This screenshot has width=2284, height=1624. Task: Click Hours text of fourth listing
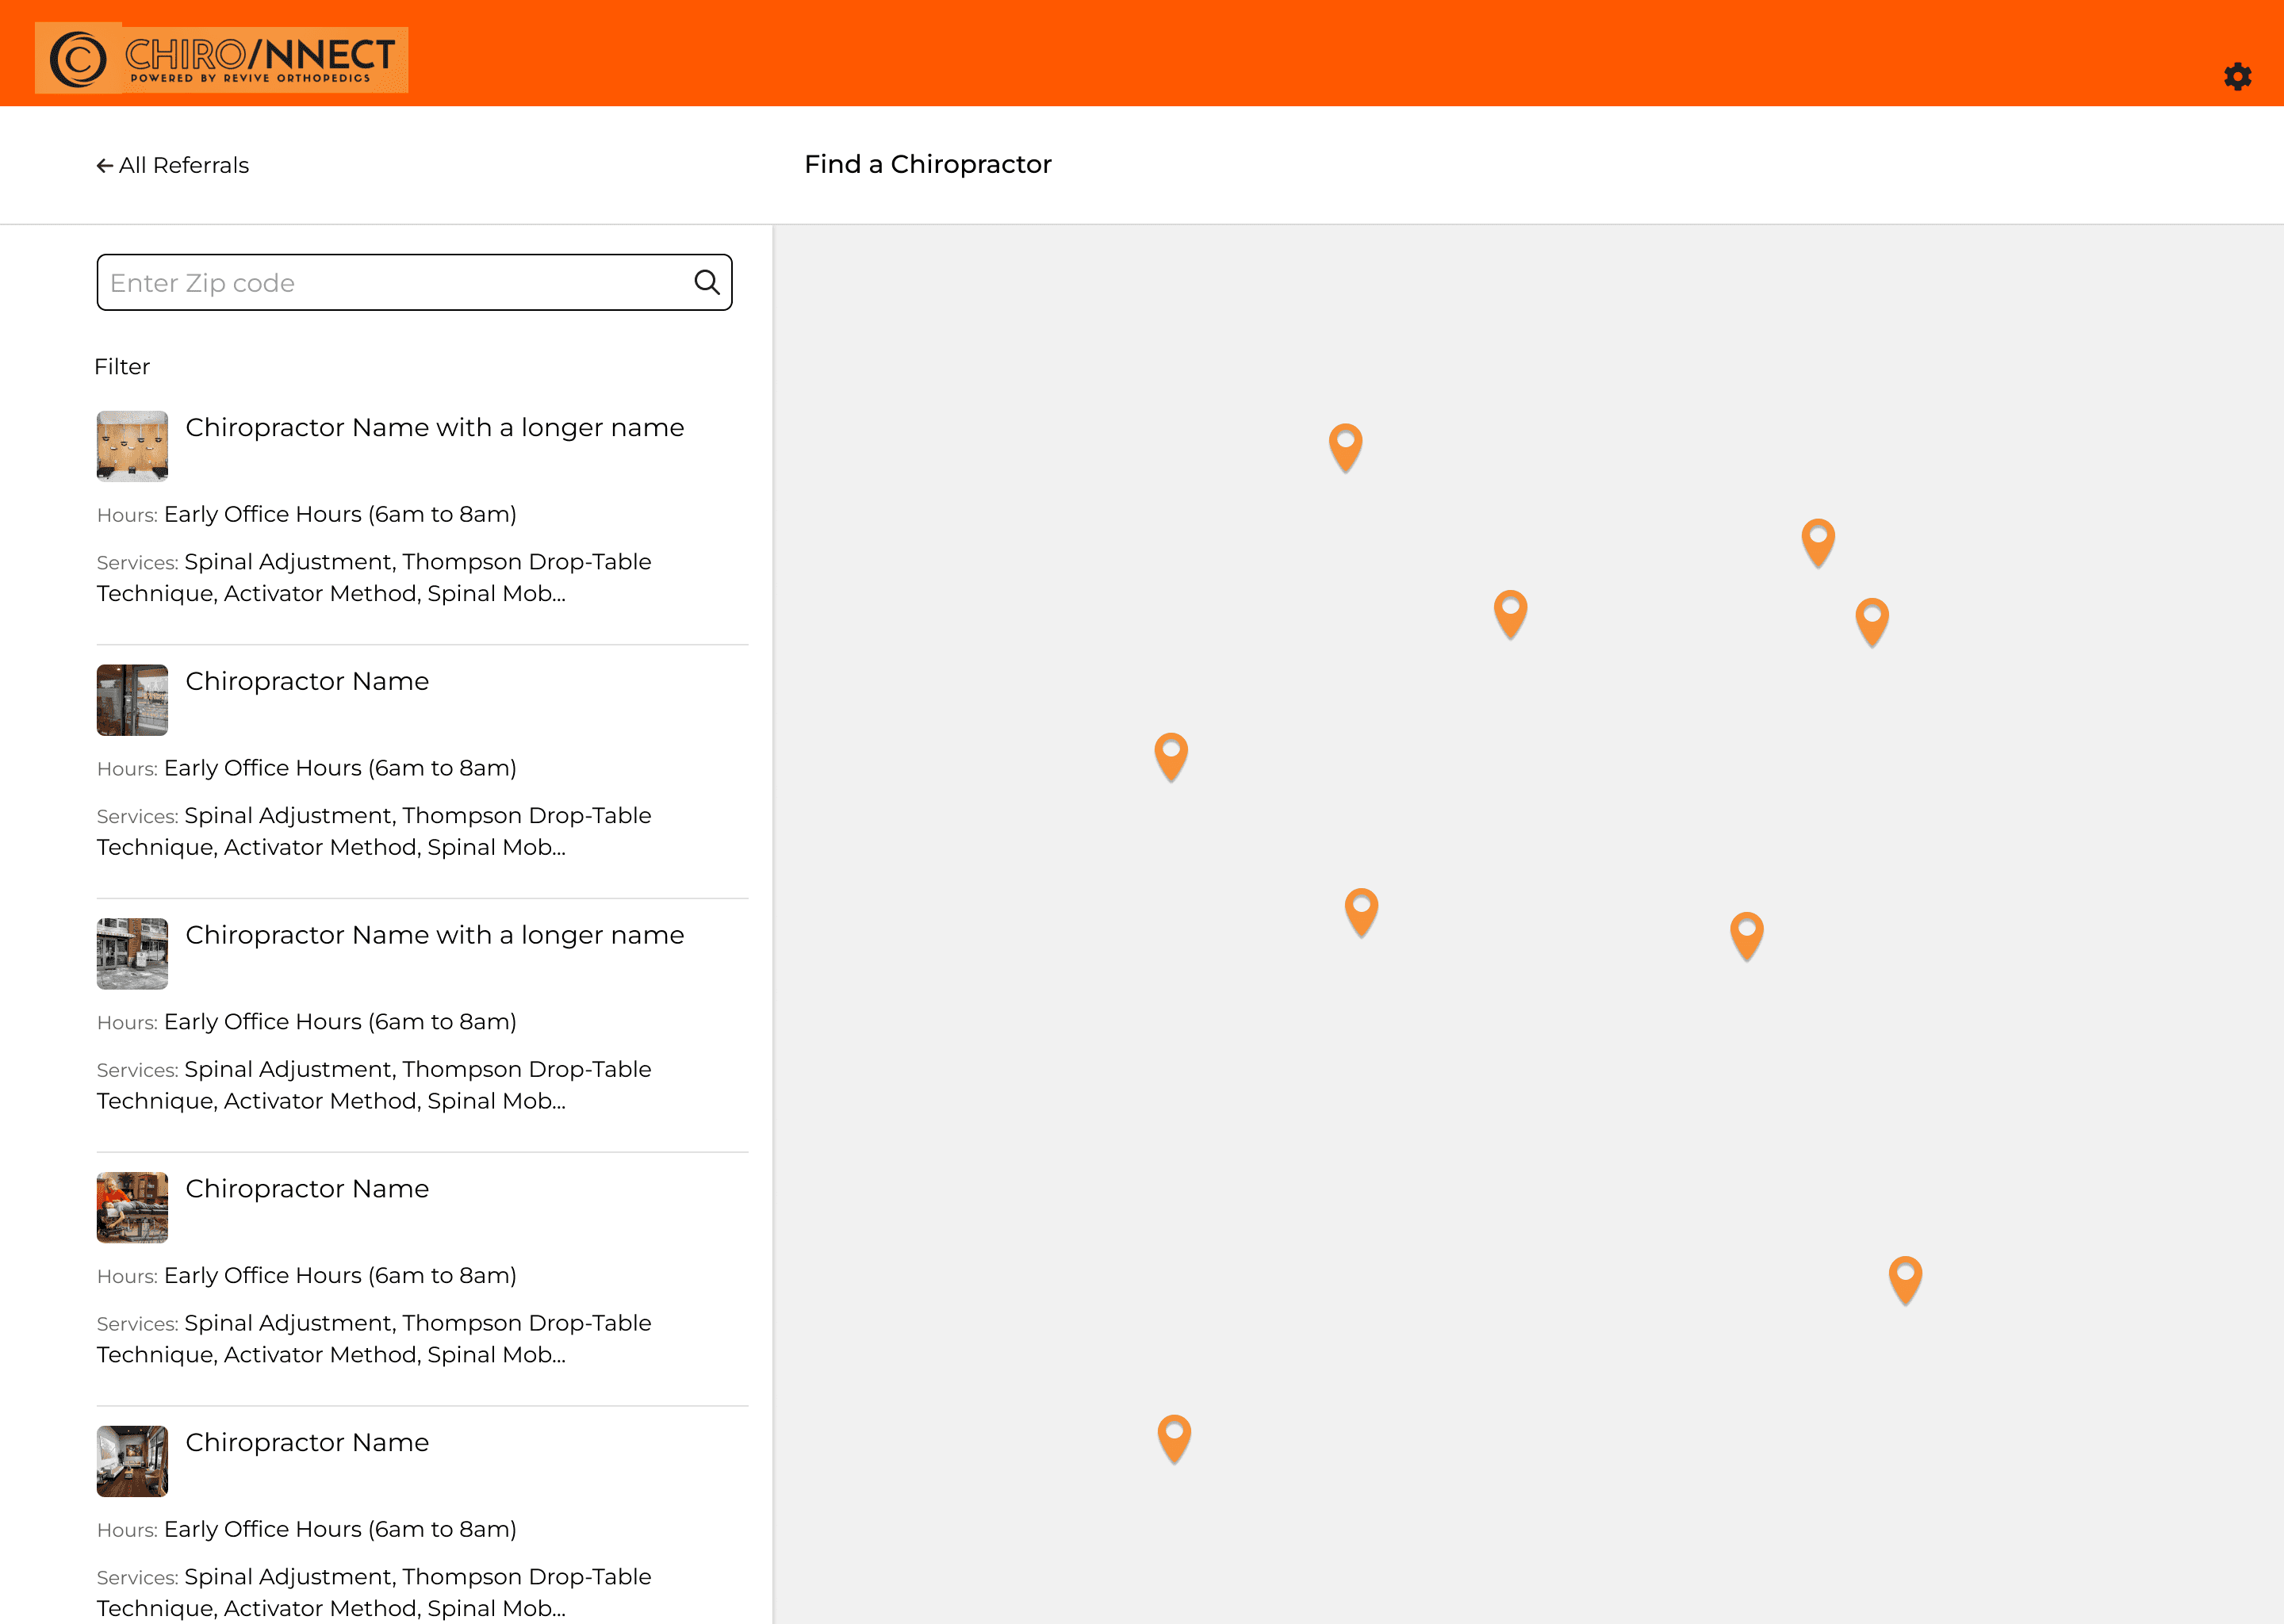coord(307,1276)
